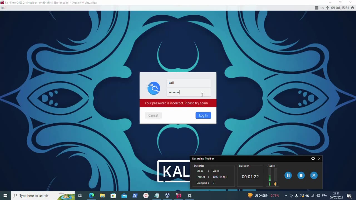Click the Cancel button on login dialog

point(153,115)
